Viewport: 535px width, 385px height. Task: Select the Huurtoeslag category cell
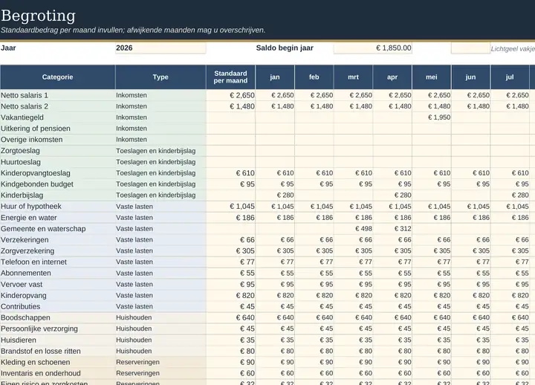[58, 162]
